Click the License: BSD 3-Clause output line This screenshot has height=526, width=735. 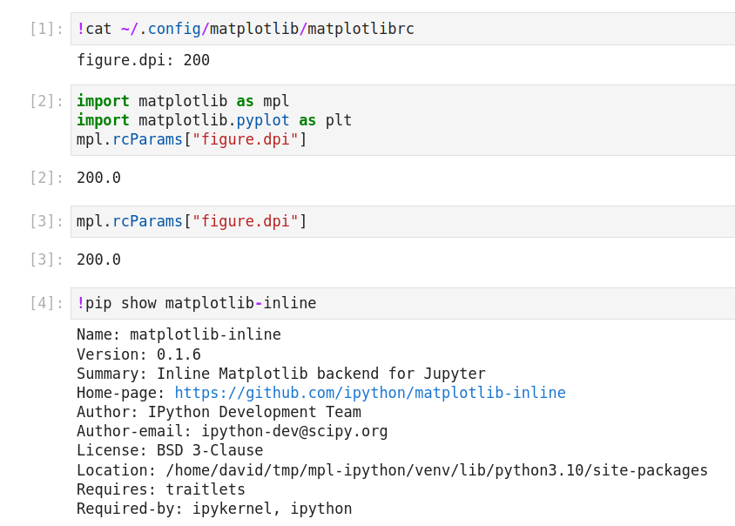point(170,450)
